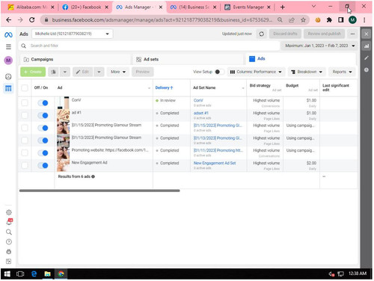Click the Search and filter field

coord(149,46)
